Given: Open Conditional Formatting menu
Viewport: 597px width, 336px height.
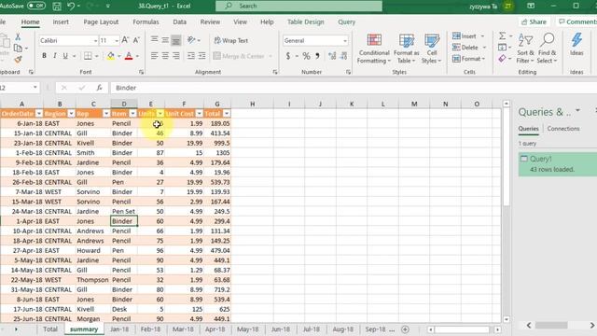Looking at the screenshot, I should point(374,49).
